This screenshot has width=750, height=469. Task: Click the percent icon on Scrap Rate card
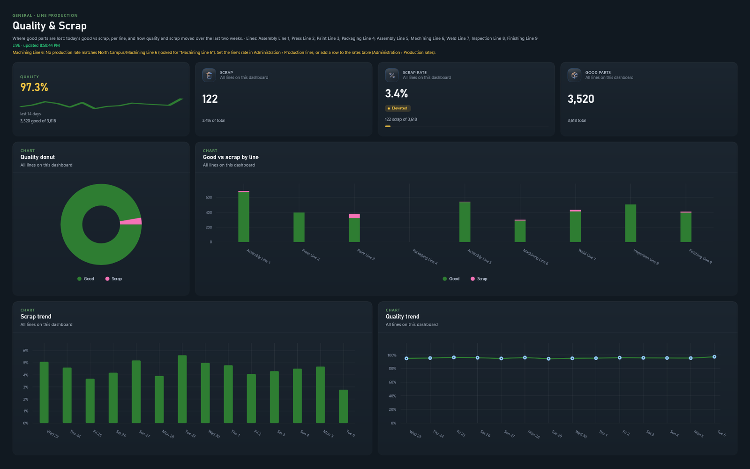(392, 75)
